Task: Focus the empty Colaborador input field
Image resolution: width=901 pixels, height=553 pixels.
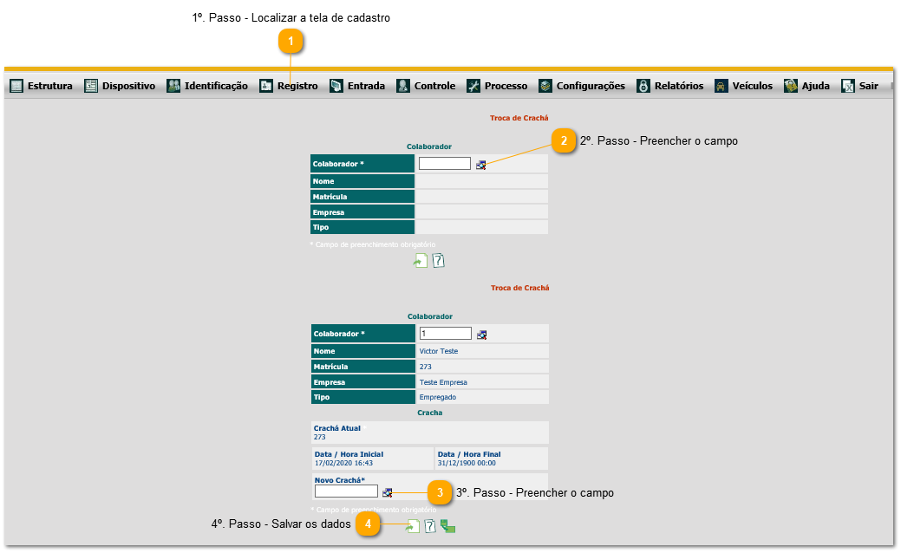Action: 444,163
